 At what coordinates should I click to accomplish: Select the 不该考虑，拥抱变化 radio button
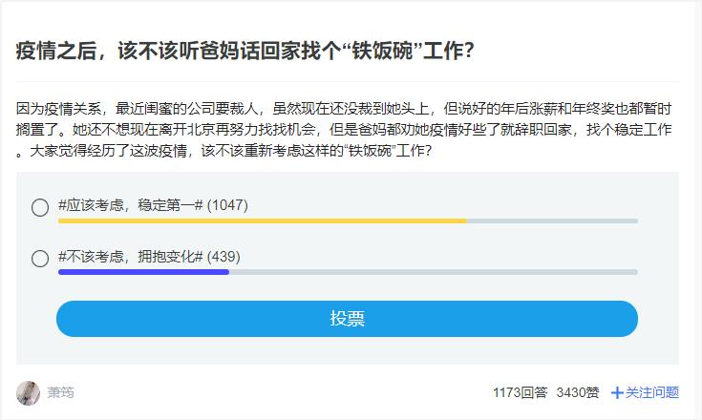pos(40,259)
